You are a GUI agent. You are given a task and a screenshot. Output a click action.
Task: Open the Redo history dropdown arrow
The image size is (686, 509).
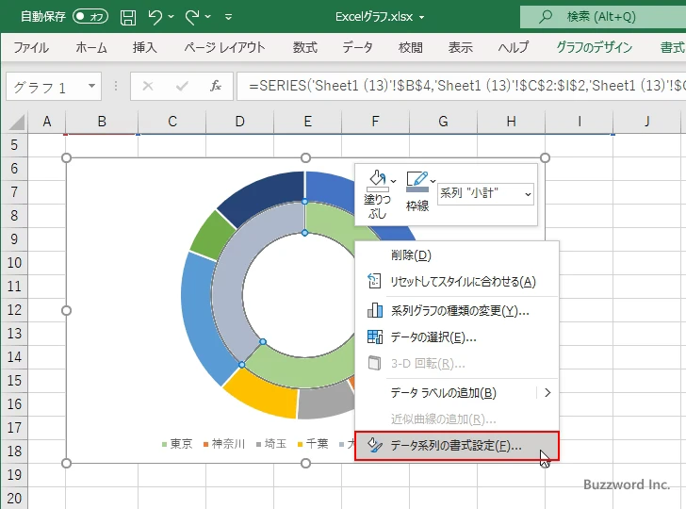click(x=208, y=17)
